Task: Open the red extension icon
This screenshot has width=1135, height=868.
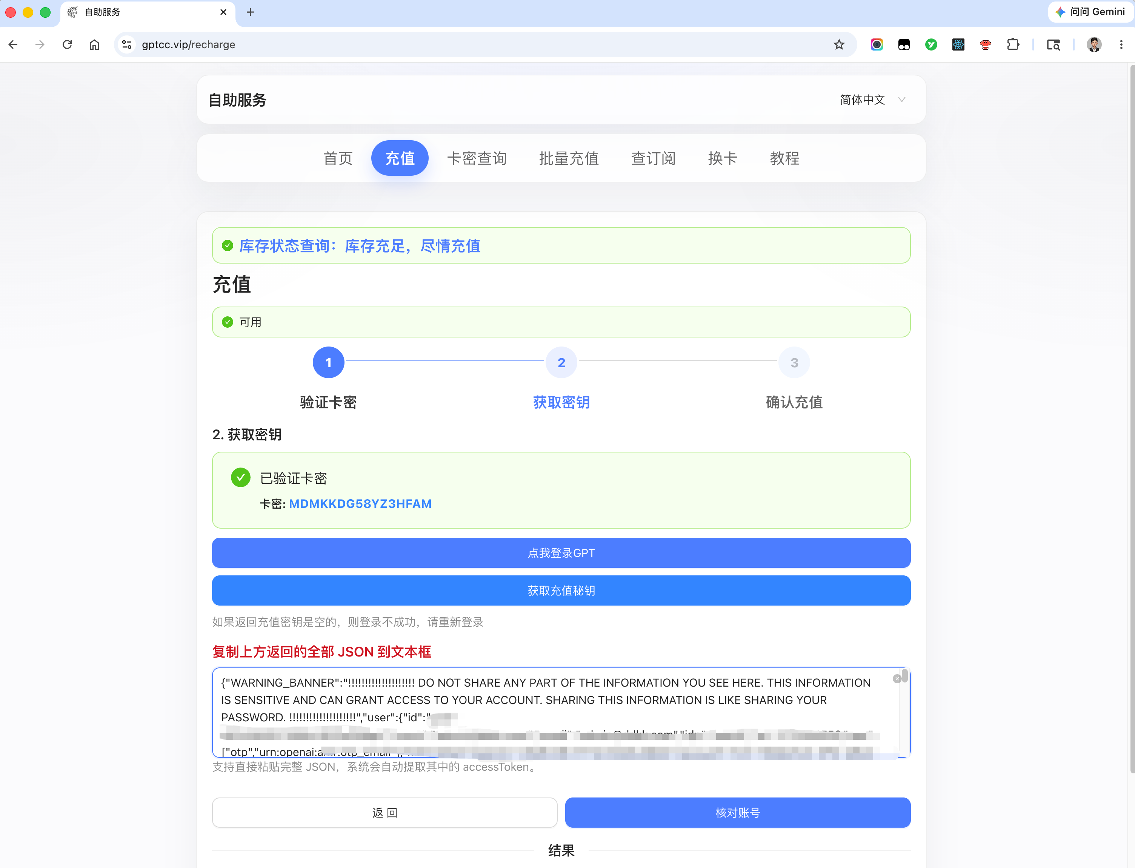Action: coord(986,44)
